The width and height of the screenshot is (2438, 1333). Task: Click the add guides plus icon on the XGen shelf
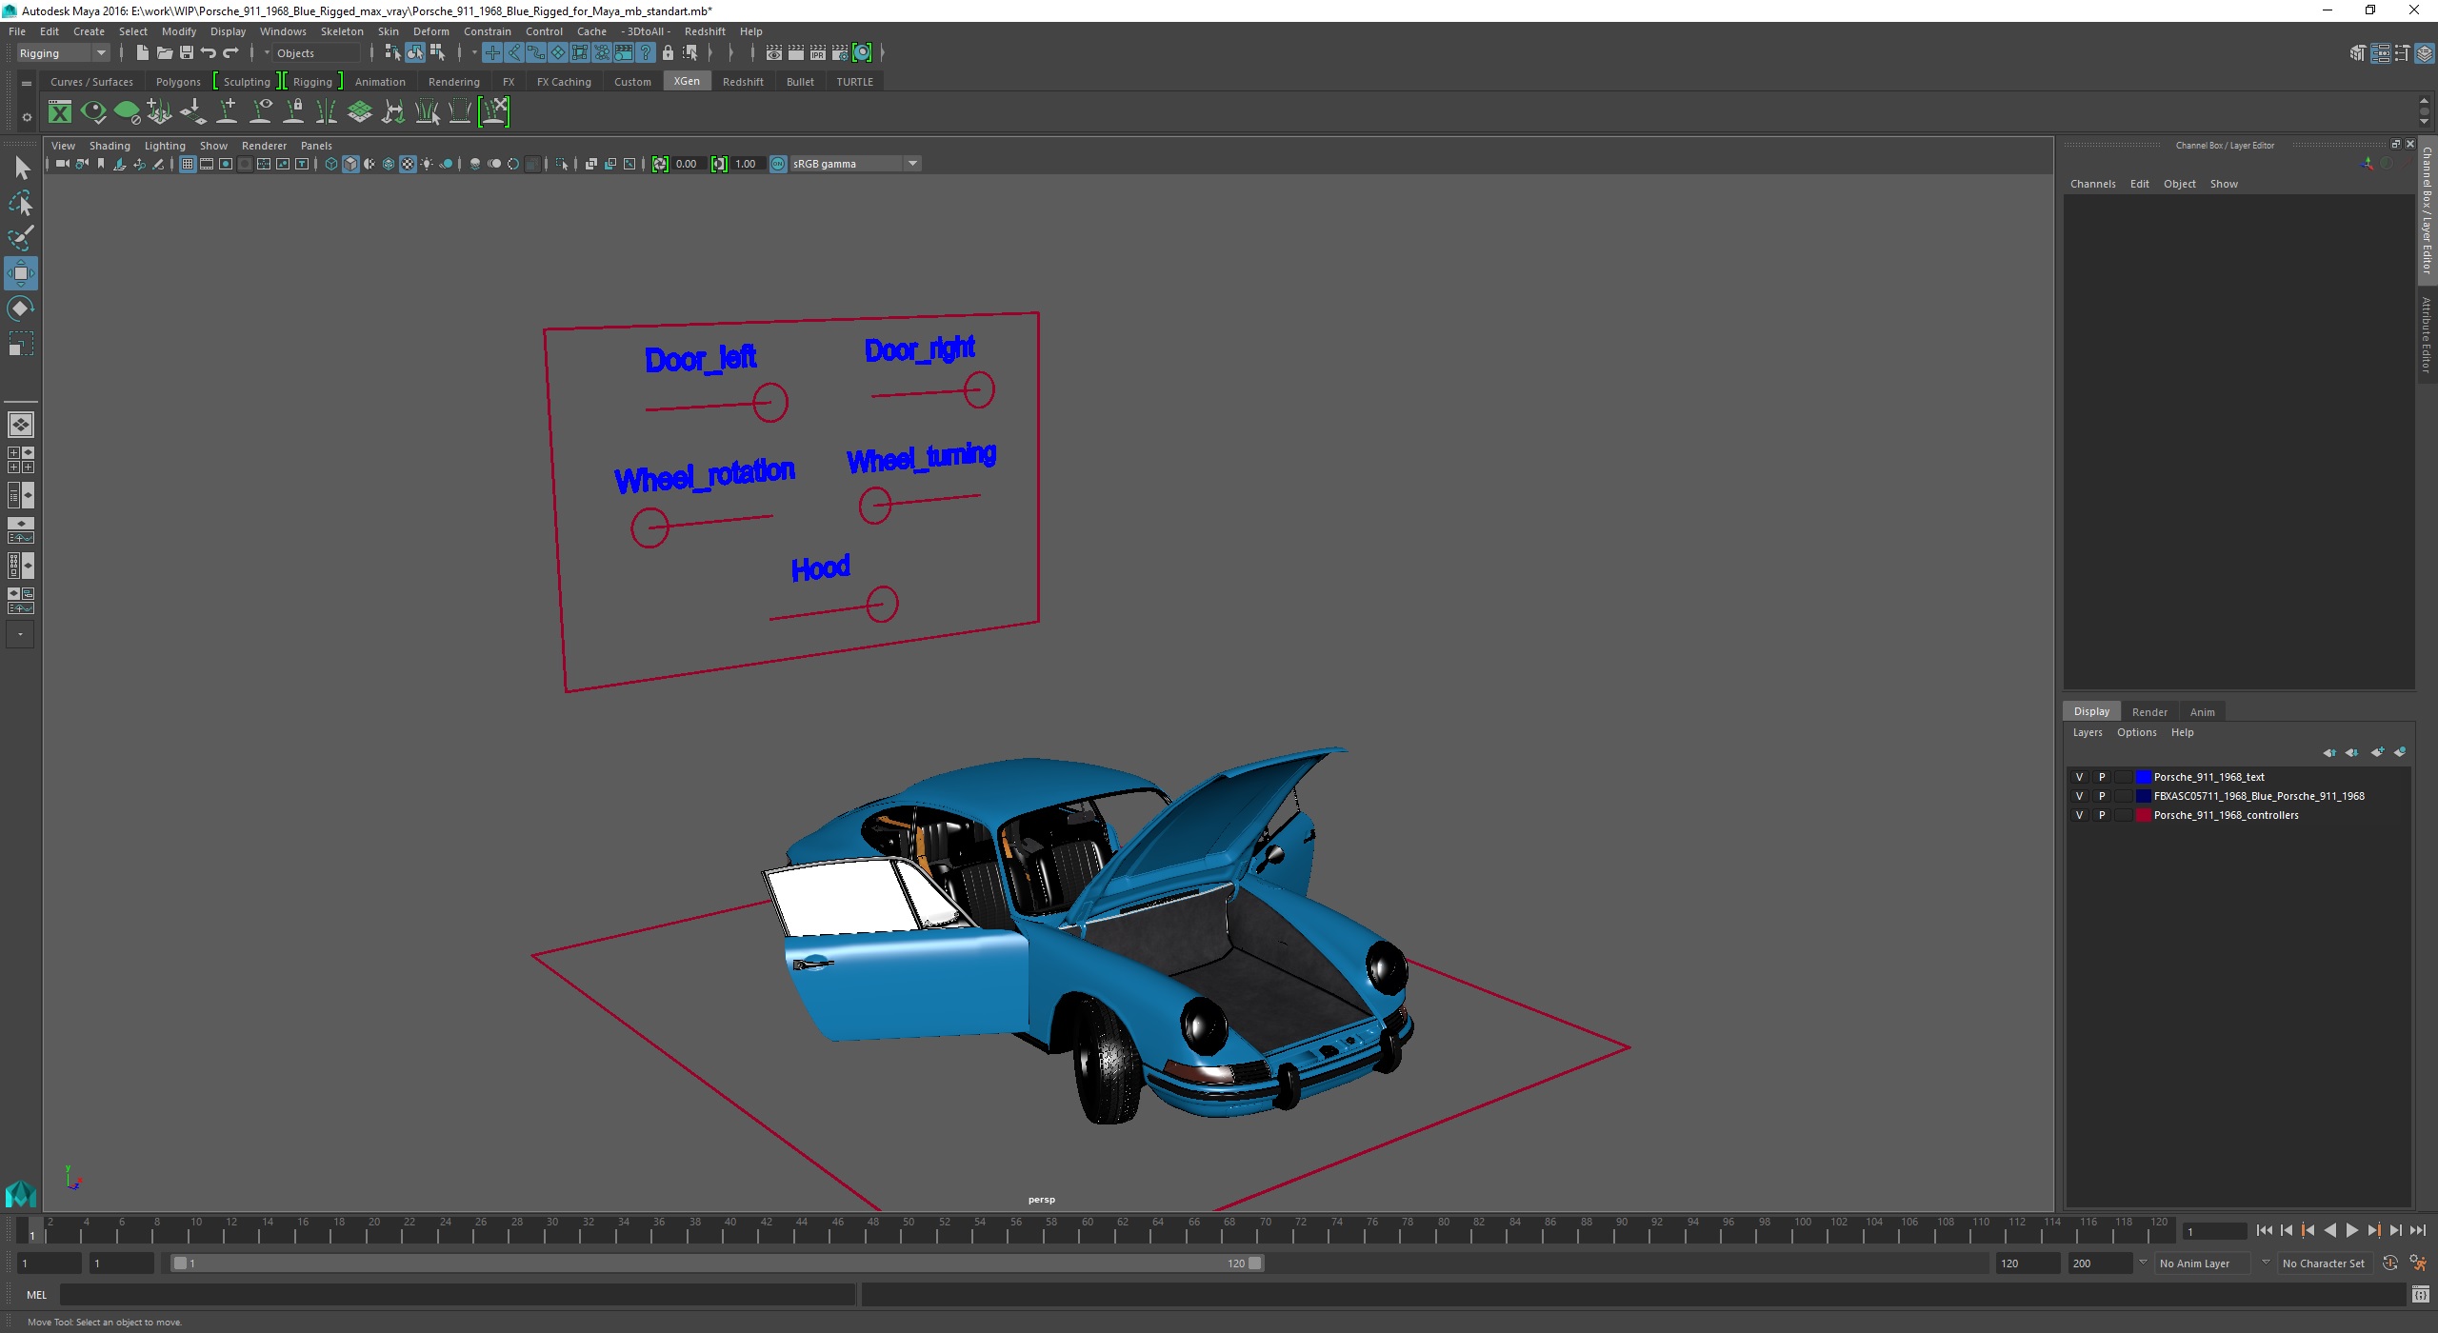pyautogui.click(x=227, y=112)
